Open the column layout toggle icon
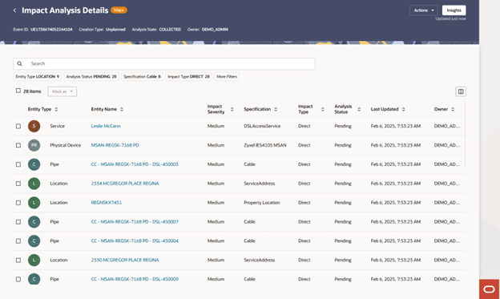The image size is (500, 299). tap(461, 91)
